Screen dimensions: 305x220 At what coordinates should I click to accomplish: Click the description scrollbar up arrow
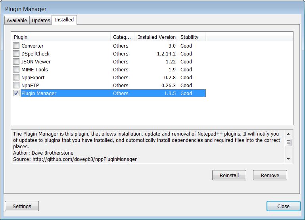(x=288, y=134)
